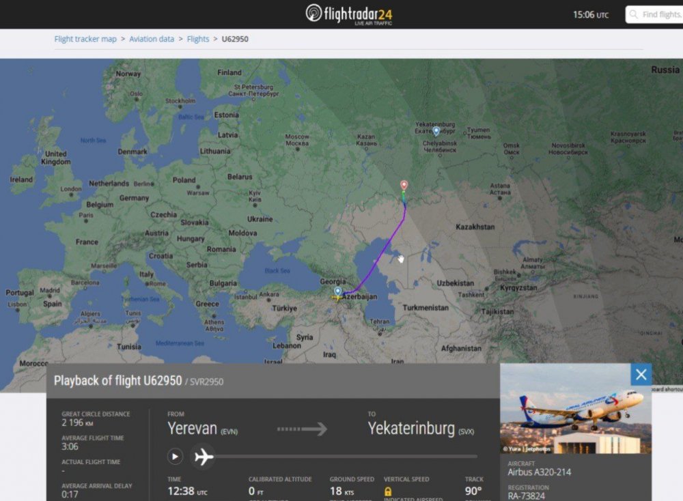The width and height of the screenshot is (683, 501).
Task: Go to Aviation data breadcrumb link
Action: 152,39
